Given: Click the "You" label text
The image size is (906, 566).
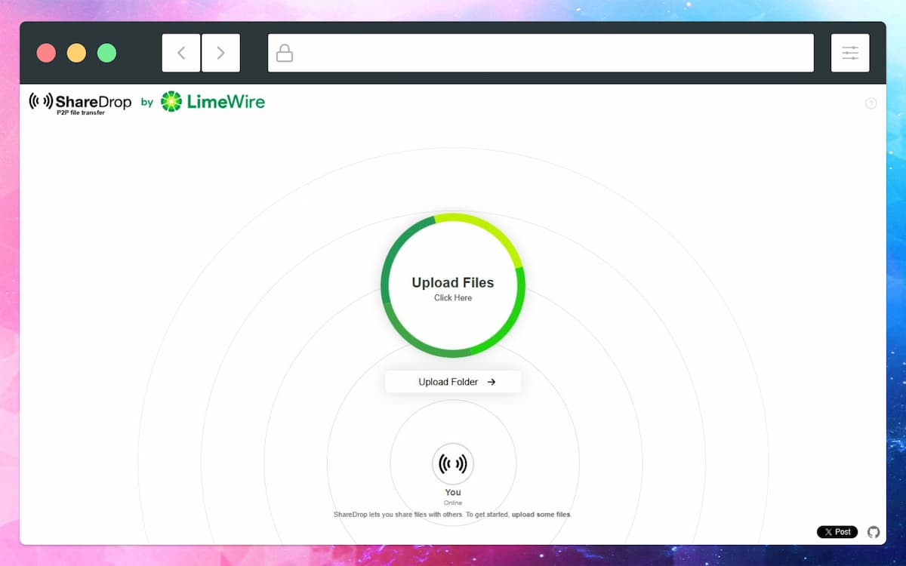Looking at the screenshot, I should click(x=453, y=492).
